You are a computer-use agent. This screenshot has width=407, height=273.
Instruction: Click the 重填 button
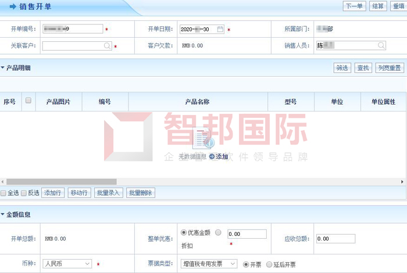[x=398, y=6]
